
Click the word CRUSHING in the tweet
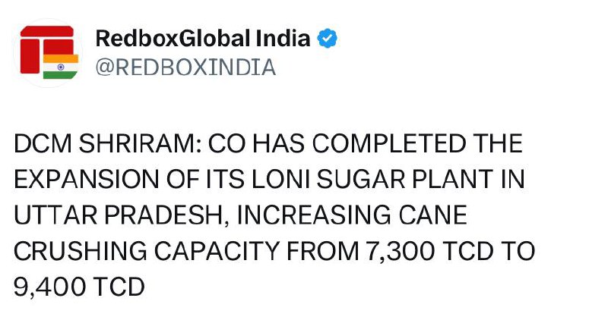point(81,251)
